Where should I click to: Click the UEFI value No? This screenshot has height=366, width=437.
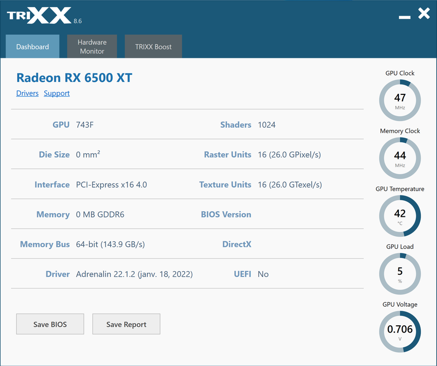tap(263, 274)
